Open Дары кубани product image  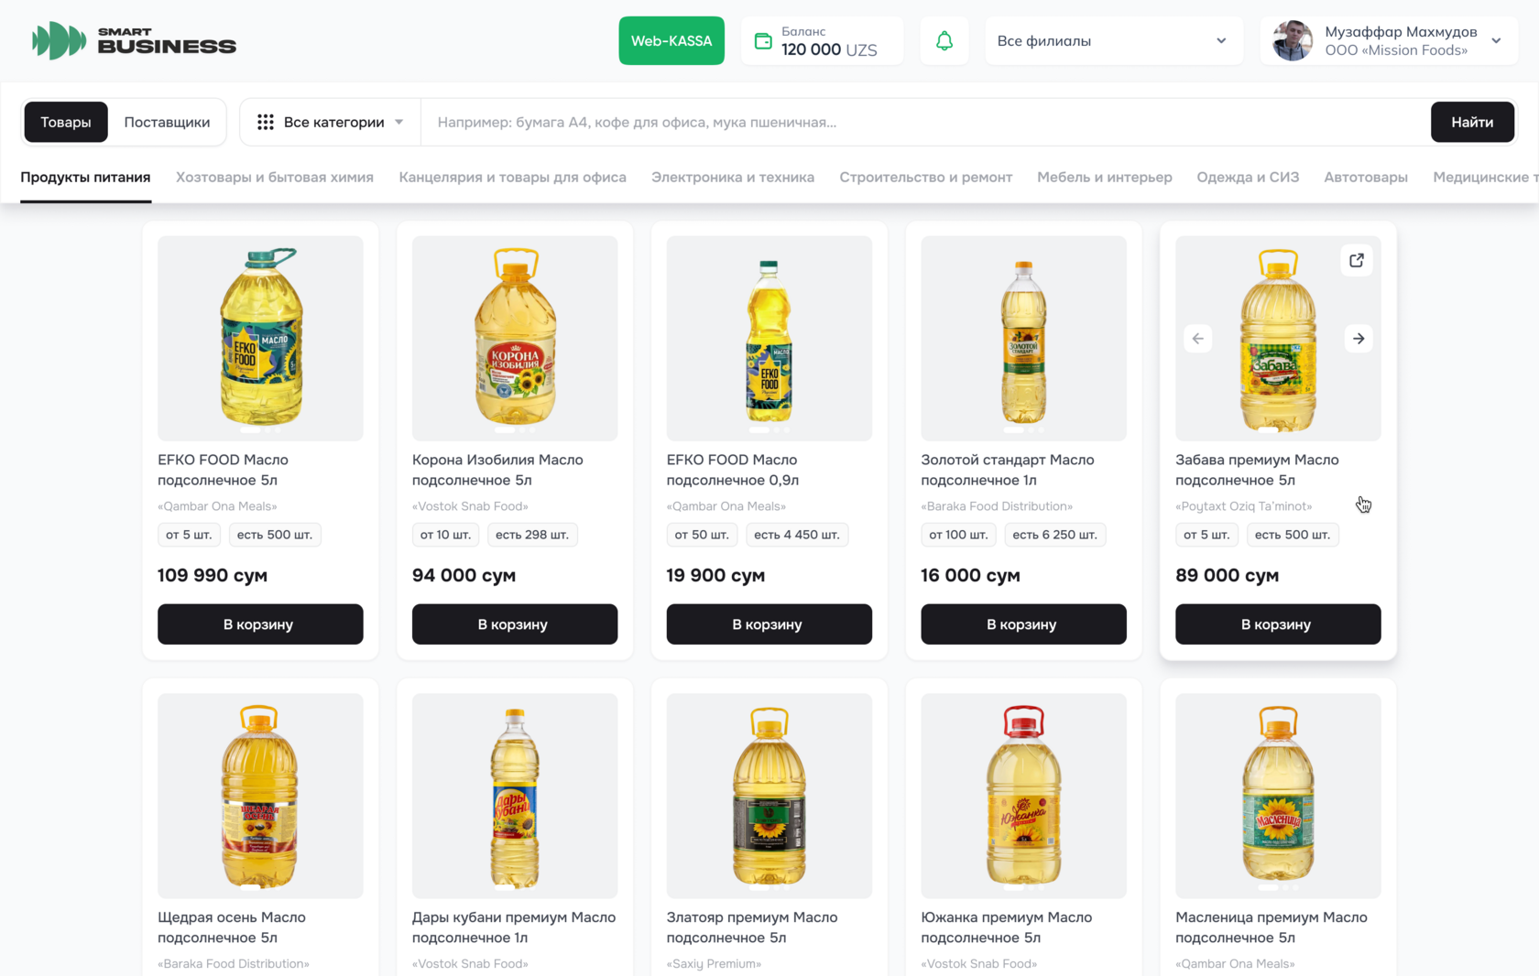tap(515, 796)
